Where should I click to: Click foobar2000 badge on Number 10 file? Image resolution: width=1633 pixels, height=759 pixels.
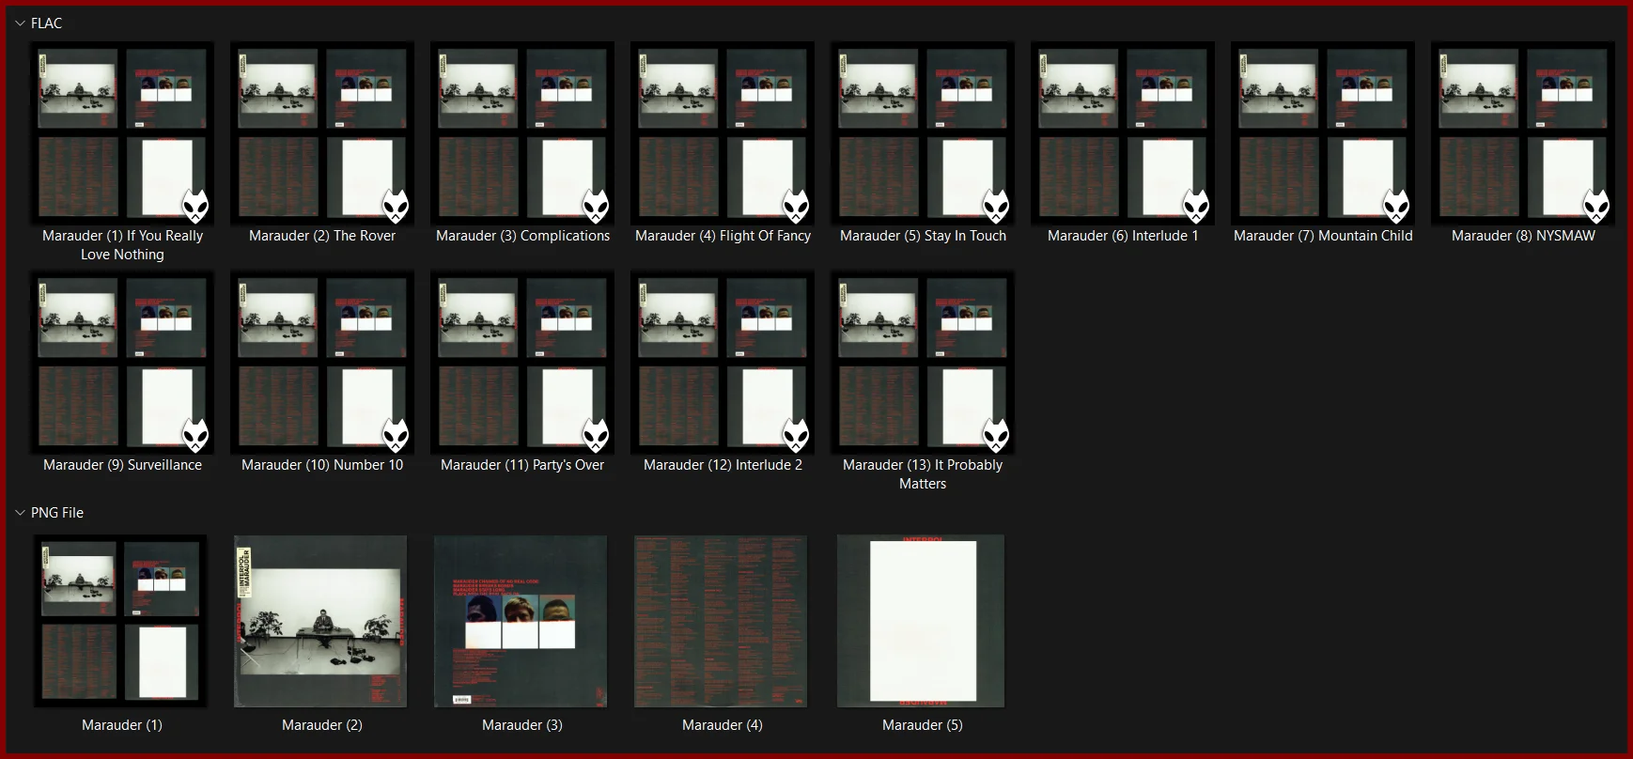coord(396,435)
